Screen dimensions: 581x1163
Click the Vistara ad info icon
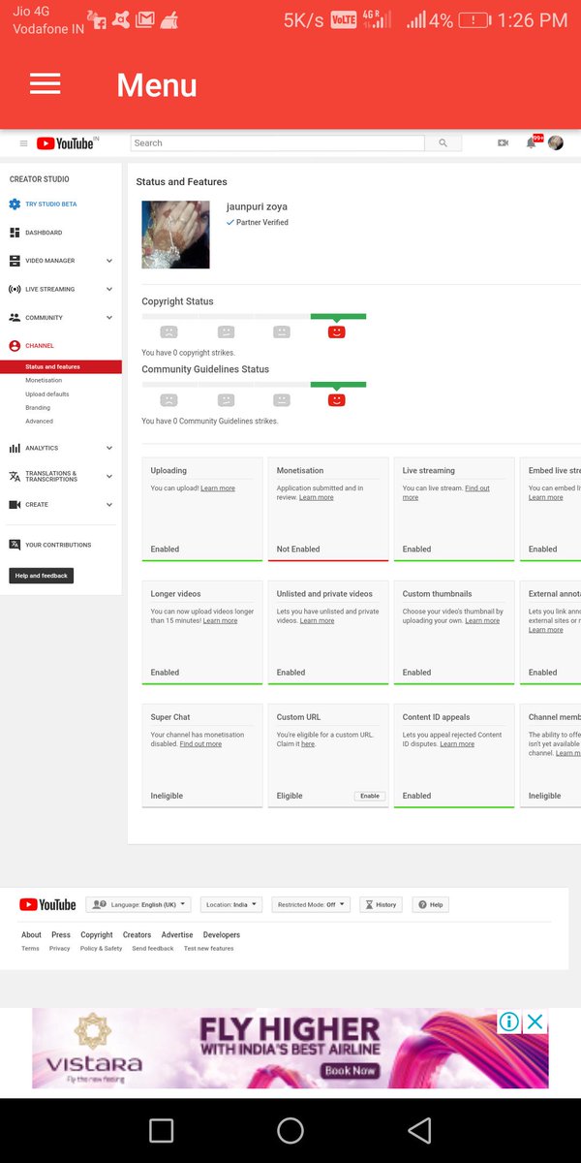(x=509, y=1022)
